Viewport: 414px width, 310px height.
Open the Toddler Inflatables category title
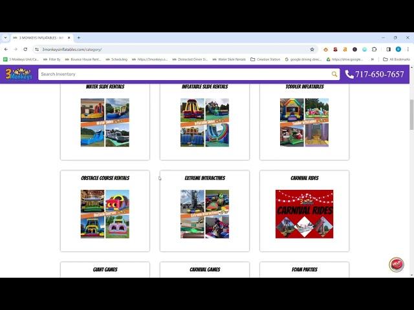(305, 87)
